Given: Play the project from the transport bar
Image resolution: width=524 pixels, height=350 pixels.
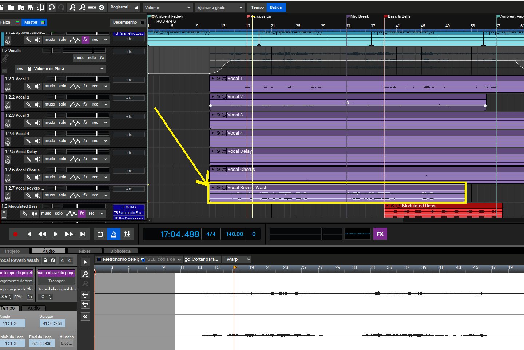Looking at the screenshot, I should pos(56,234).
